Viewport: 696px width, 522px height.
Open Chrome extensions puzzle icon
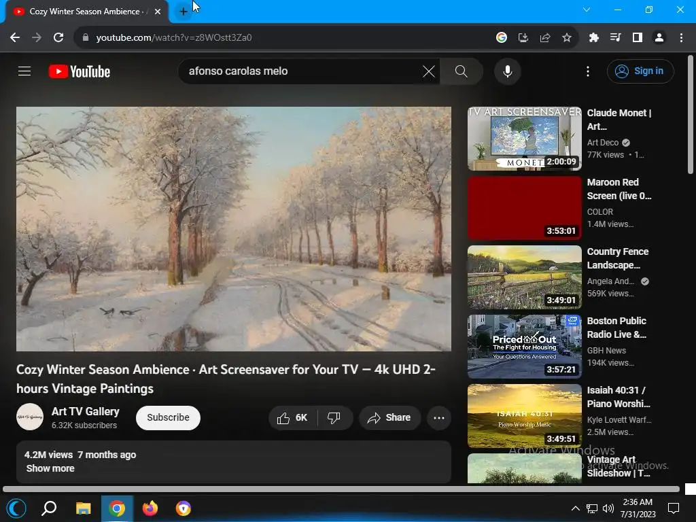[x=594, y=37]
